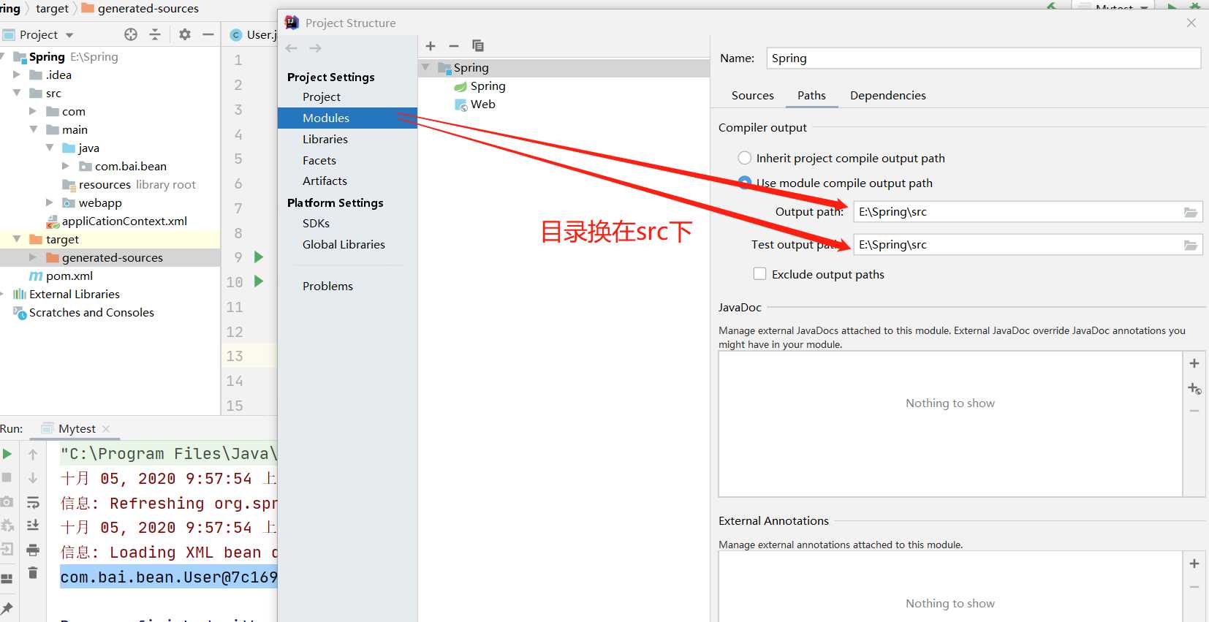The image size is (1209, 622).
Task: Select Use module compile output path
Action: 744,183
